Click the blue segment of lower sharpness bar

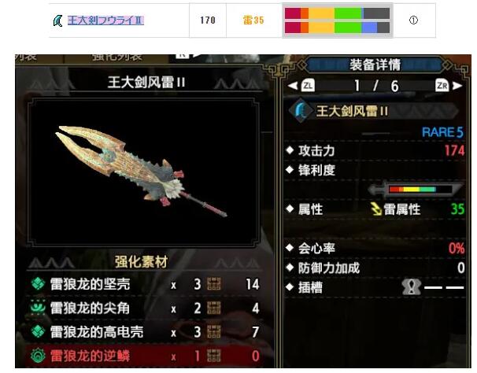coord(370,28)
